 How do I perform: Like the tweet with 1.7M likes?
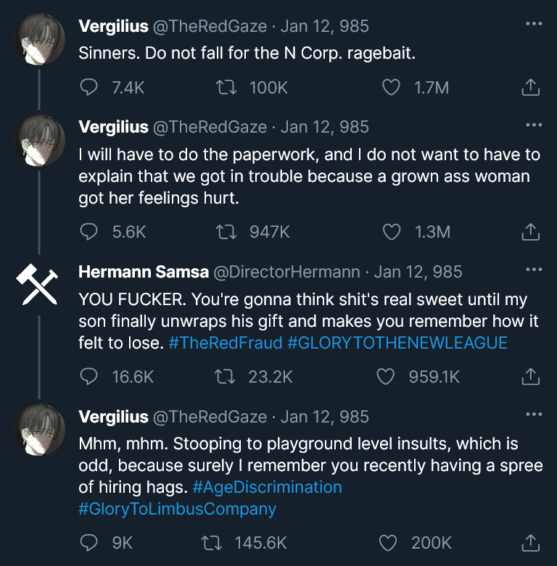tap(391, 88)
